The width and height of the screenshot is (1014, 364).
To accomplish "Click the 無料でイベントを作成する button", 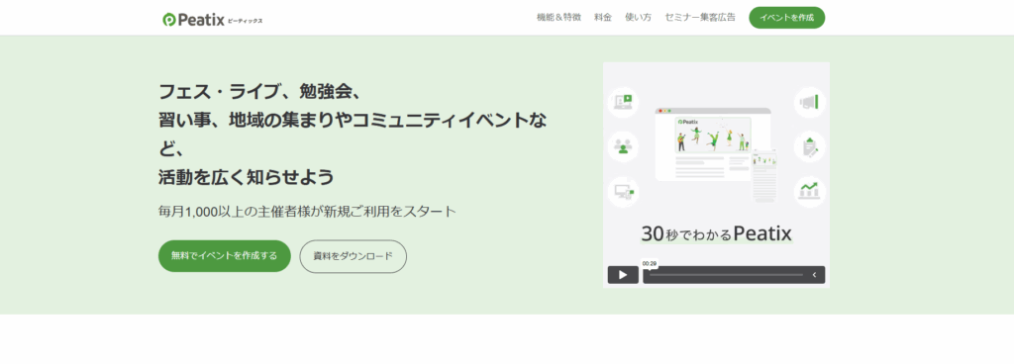I will coord(225,255).
